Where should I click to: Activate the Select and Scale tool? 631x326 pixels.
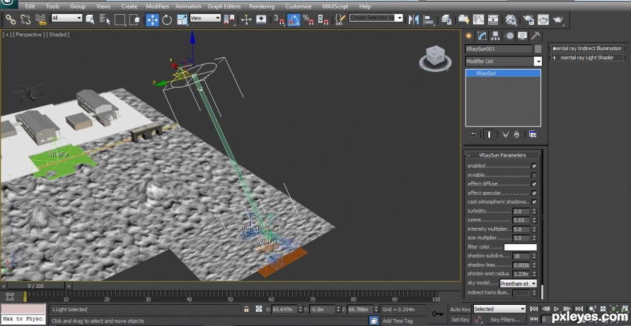tap(182, 19)
